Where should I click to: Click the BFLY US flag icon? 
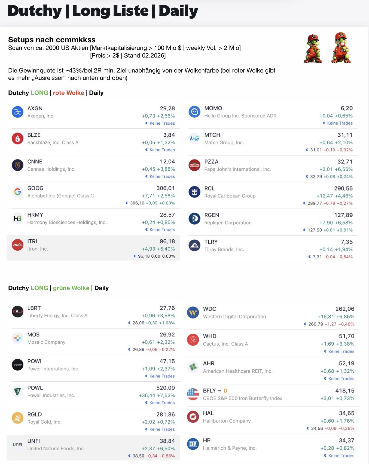pyautogui.click(x=193, y=394)
